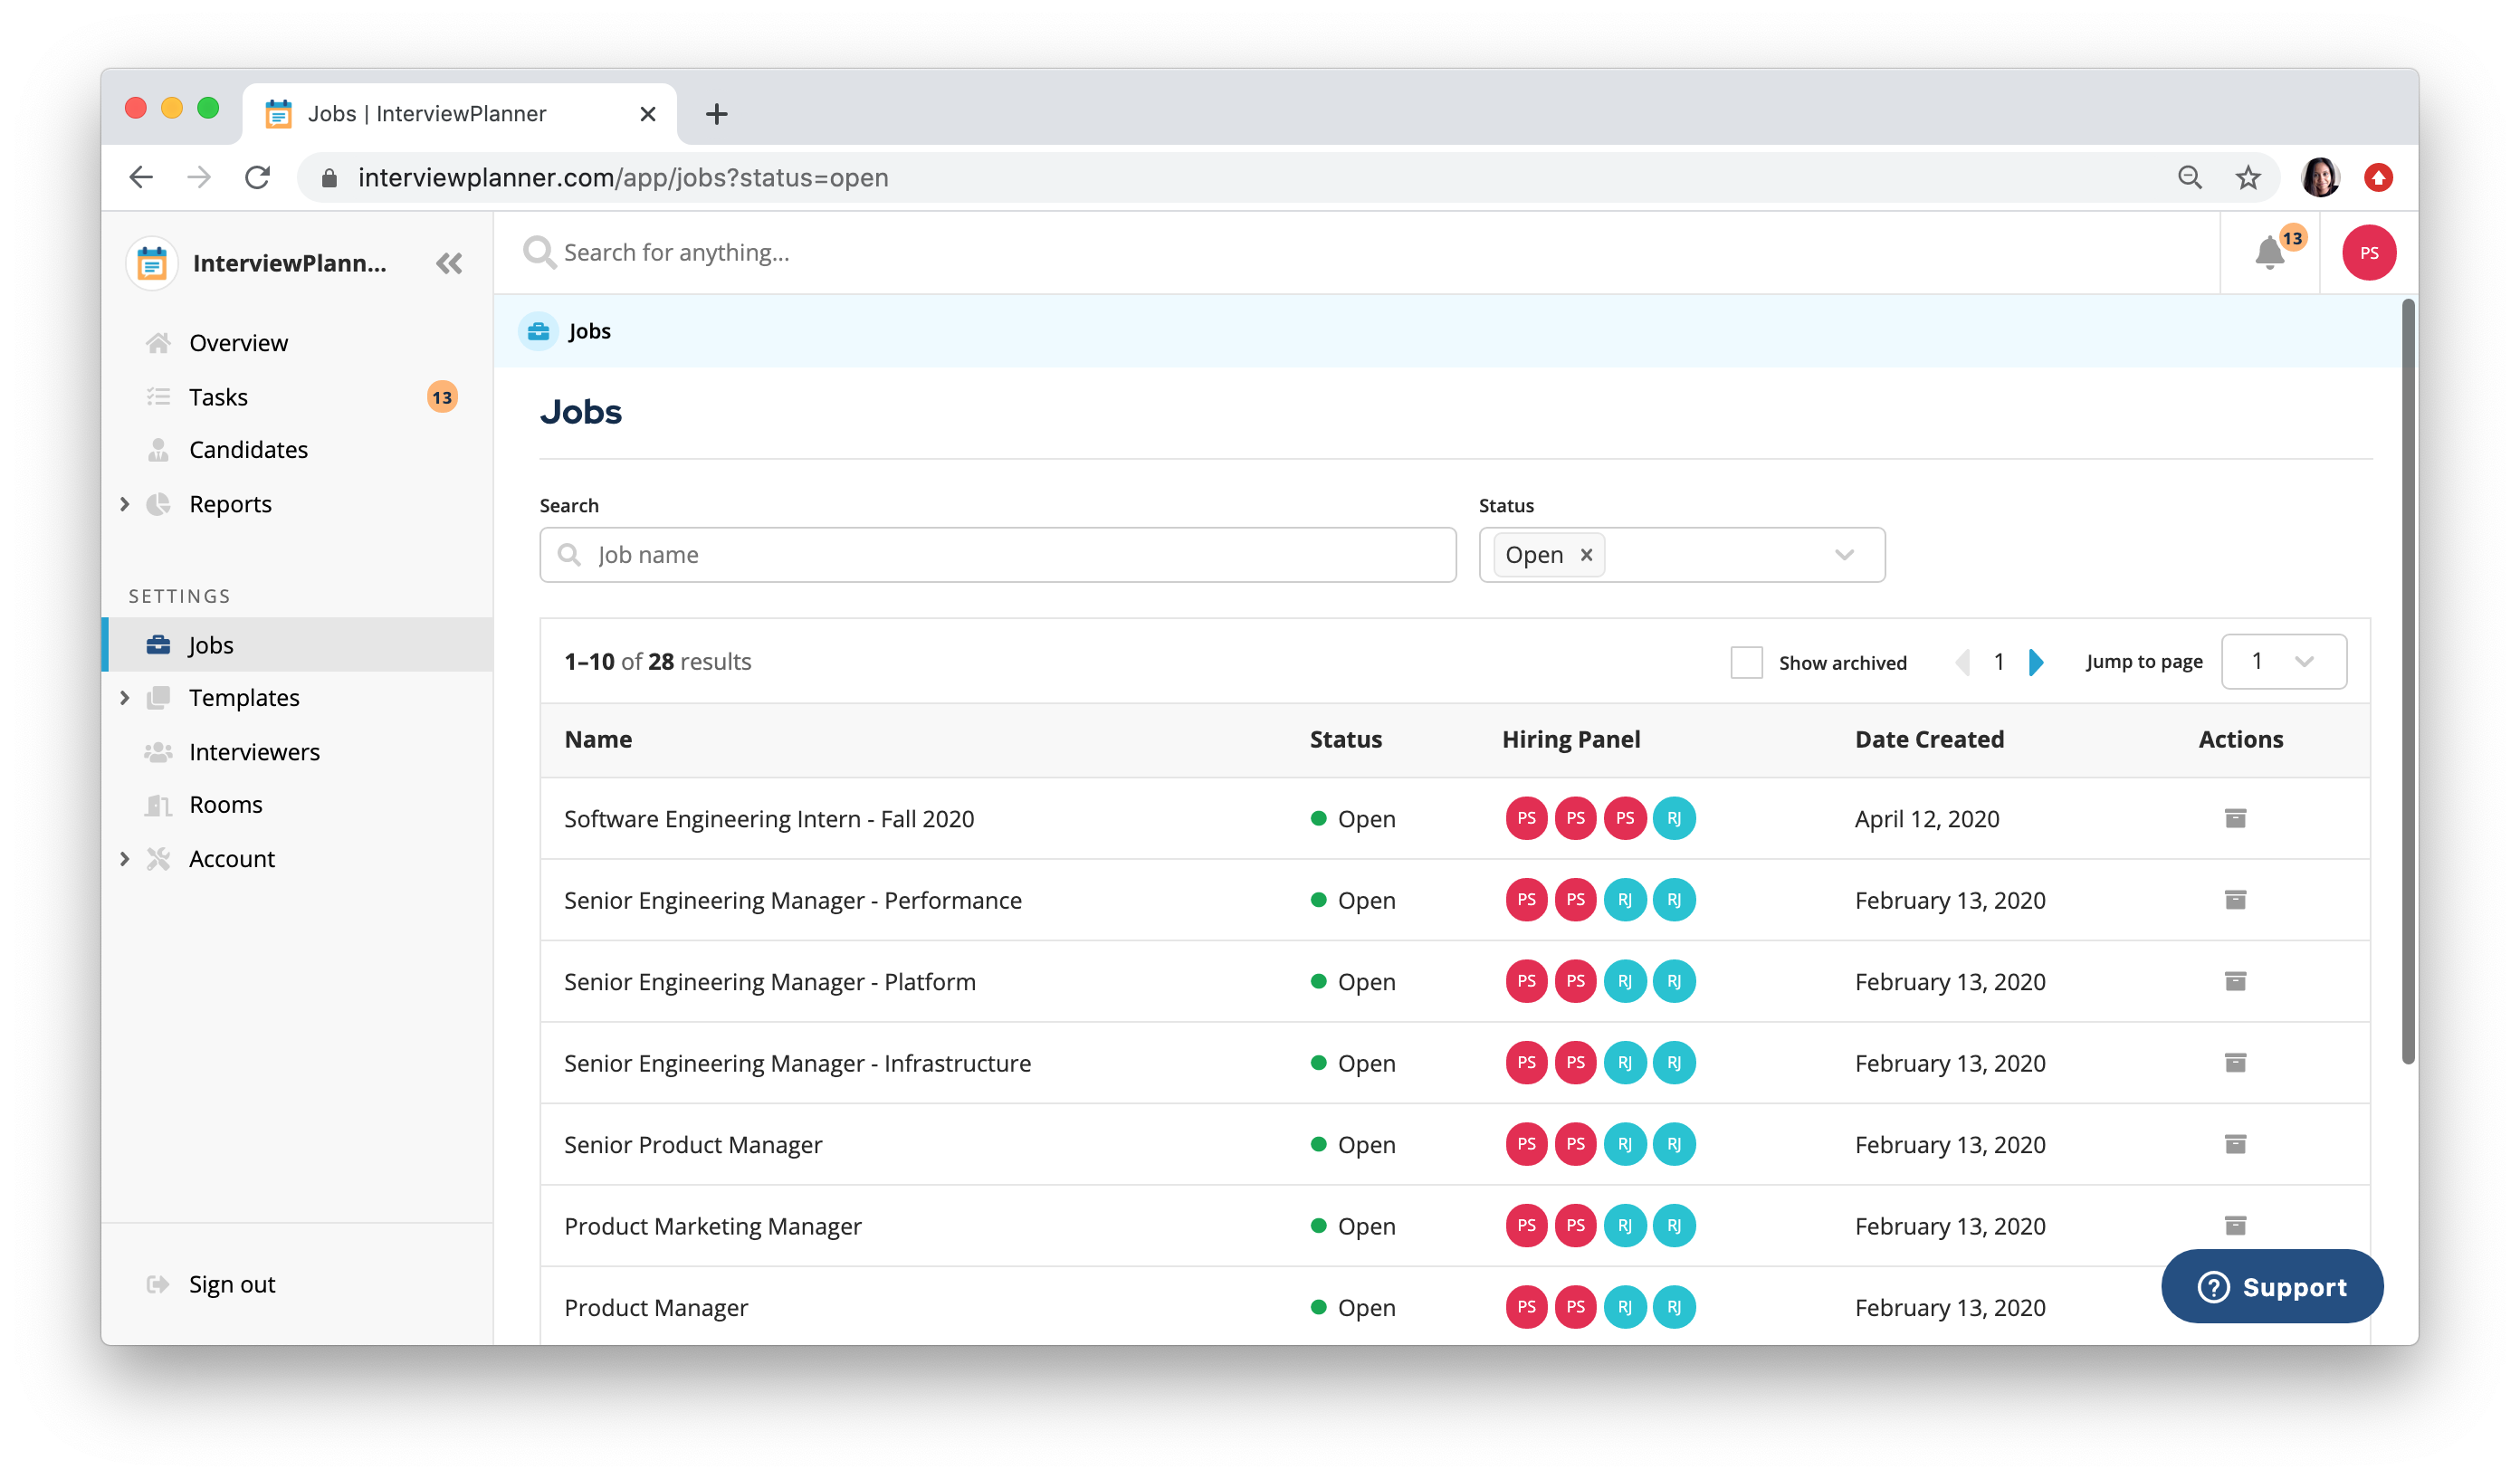Click last RJ avatar in Product Manager row
The height and width of the screenshot is (1479, 2520).
tap(1674, 1307)
